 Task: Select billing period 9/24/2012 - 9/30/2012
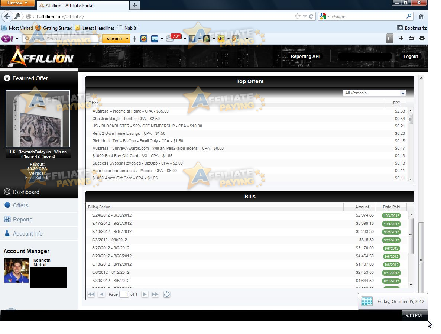(x=247, y=215)
